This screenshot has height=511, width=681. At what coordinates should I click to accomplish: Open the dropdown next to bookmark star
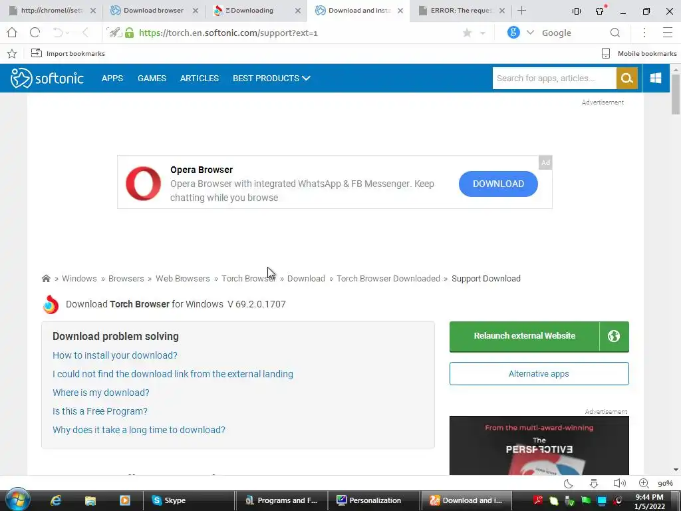click(483, 33)
